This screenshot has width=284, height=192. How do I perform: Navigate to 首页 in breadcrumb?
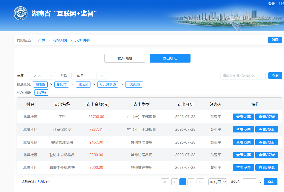point(42,40)
